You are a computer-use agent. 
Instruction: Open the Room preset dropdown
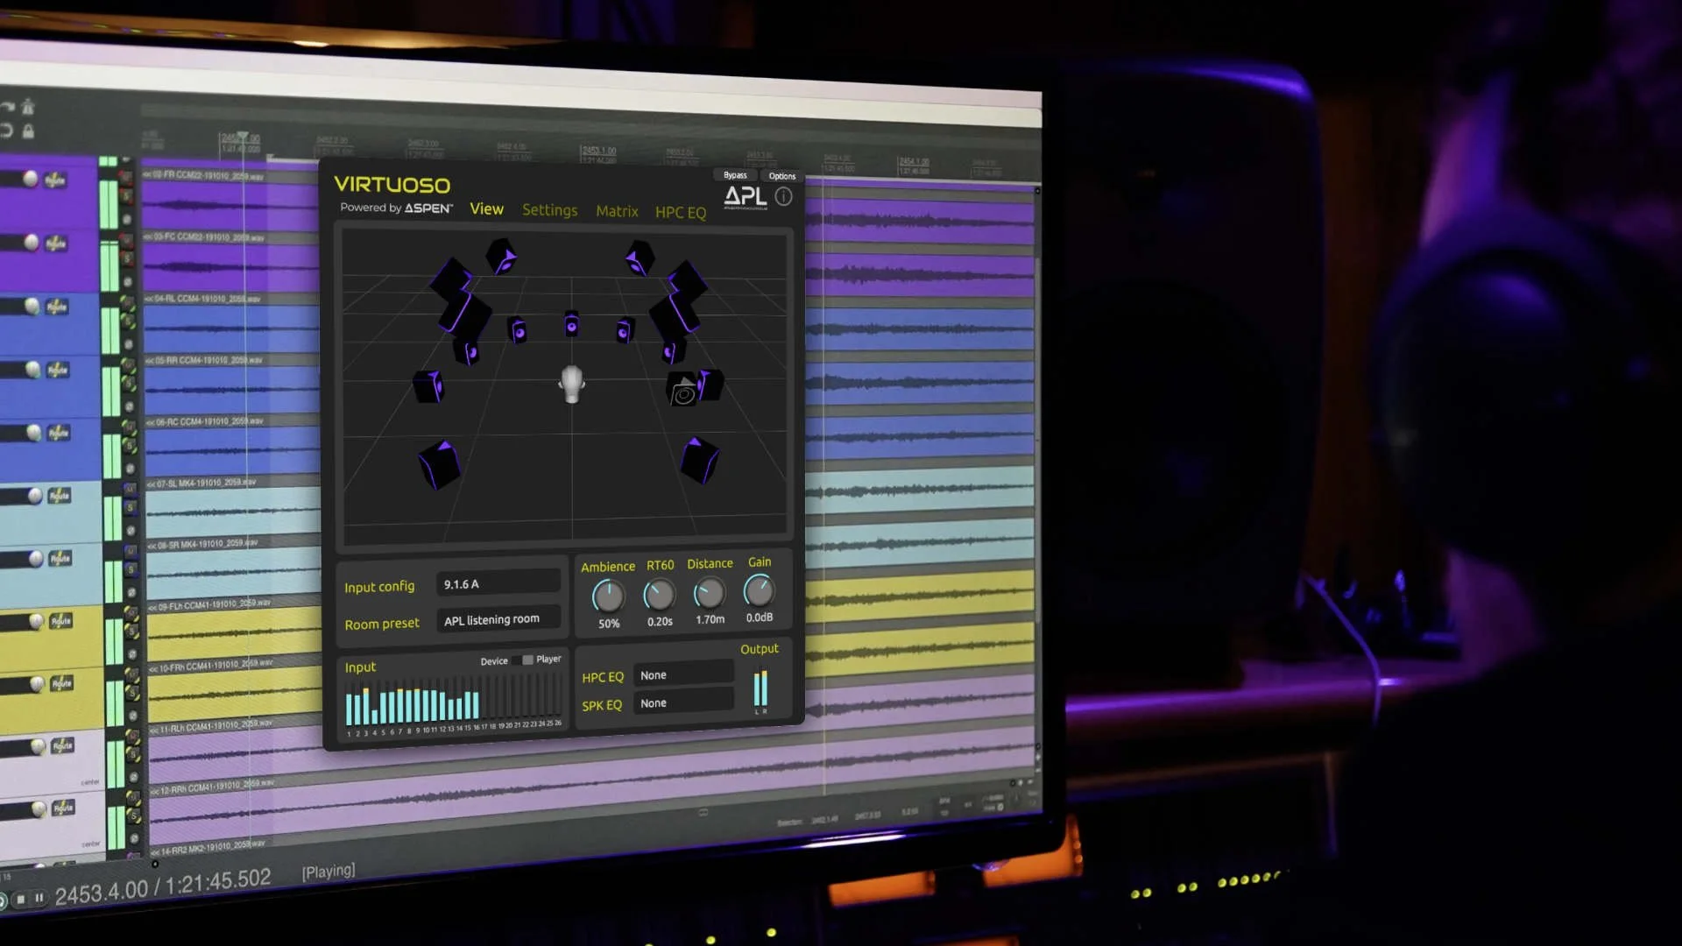tap(498, 619)
